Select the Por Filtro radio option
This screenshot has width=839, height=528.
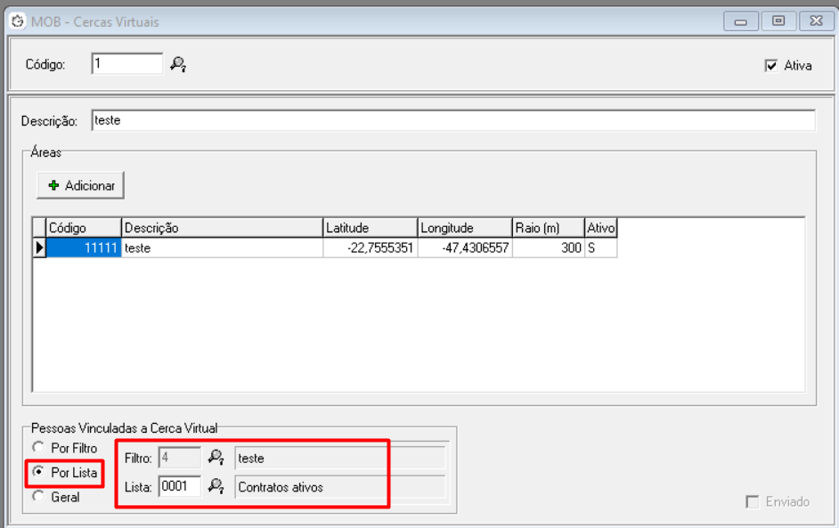[37, 448]
